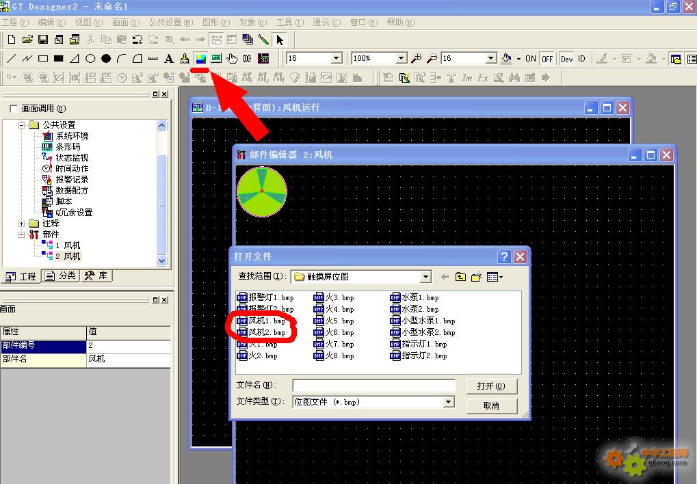Click the 打开 button

coord(492,386)
